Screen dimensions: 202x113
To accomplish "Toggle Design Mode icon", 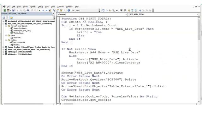I will (50, 10).
